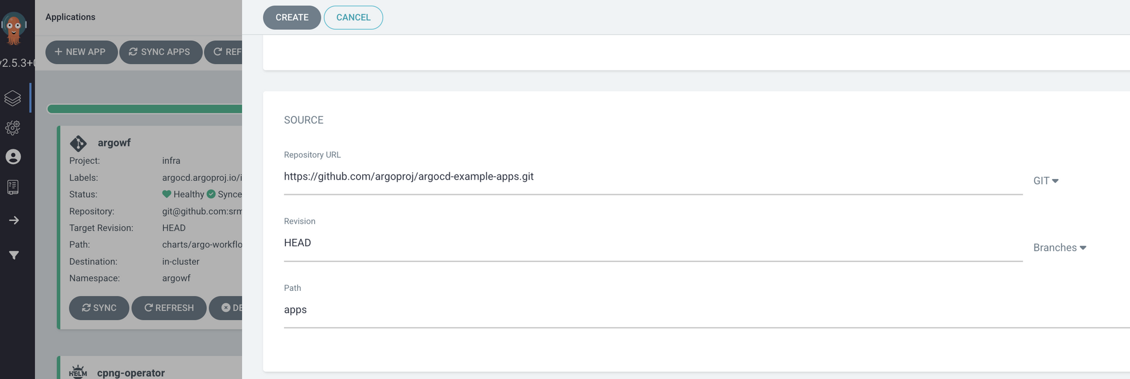The height and width of the screenshot is (379, 1130).
Task: Click the Argo CD octopus logo
Action: click(14, 28)
